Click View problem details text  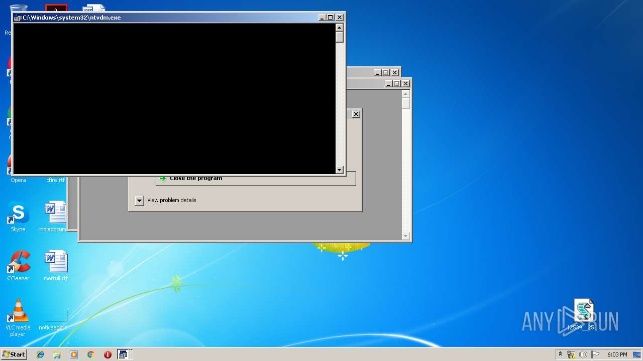[171, 200]
